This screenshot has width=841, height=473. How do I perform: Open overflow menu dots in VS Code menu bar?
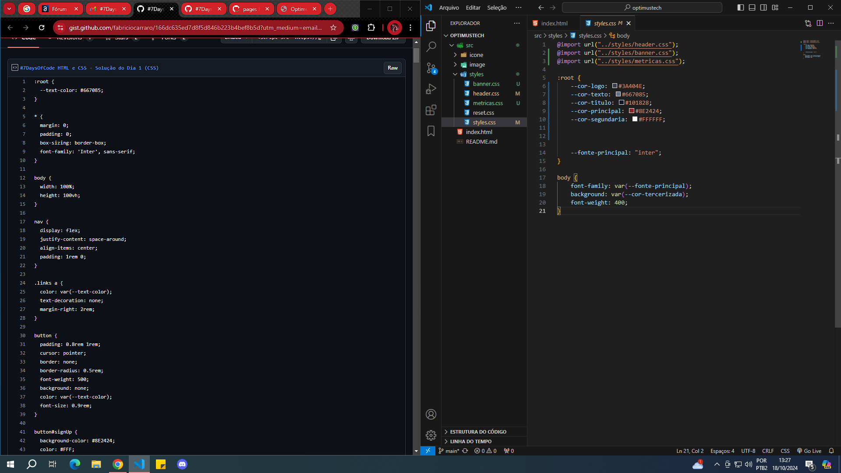point(519,7)
